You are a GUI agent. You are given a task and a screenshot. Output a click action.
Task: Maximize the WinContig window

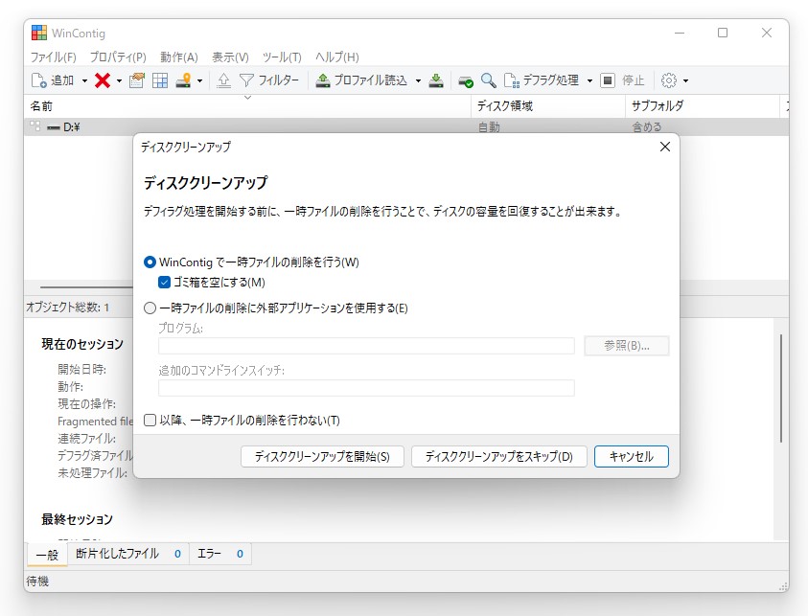(723, 33)
